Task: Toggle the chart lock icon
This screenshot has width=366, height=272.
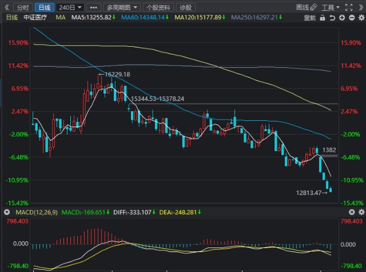Action: [323, 18]
